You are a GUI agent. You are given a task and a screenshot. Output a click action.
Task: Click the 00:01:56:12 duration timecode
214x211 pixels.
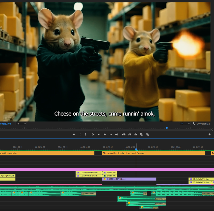tap(203, 124)
